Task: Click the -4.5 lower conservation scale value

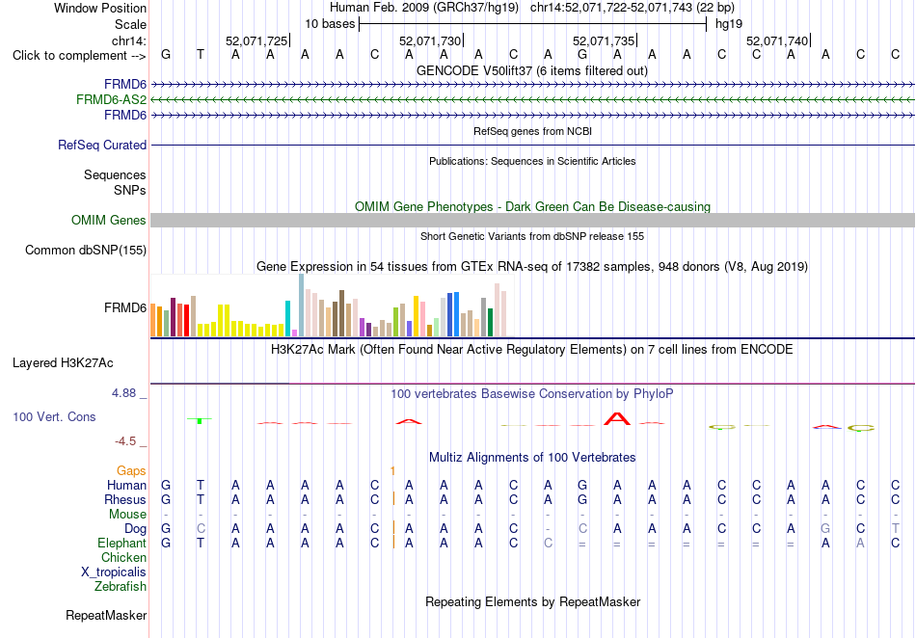Action: [125, 441]
